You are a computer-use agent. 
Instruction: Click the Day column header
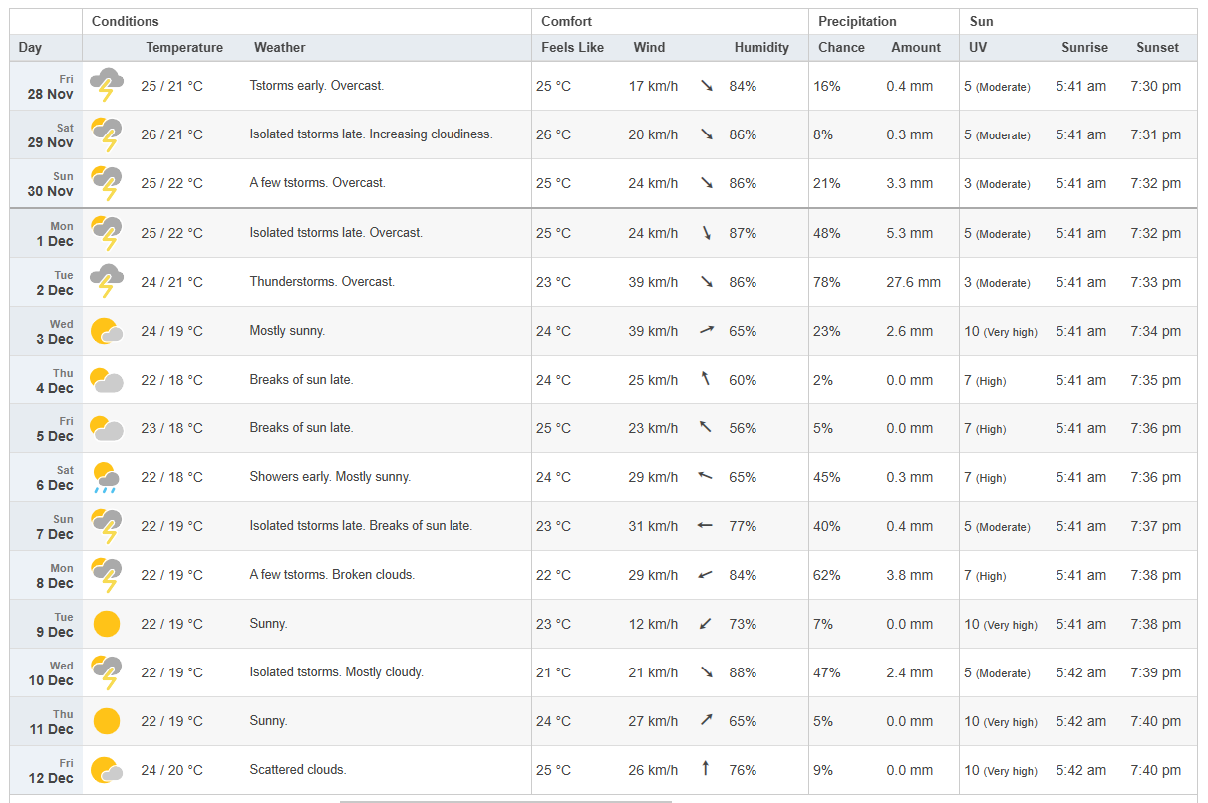(30, 47)
